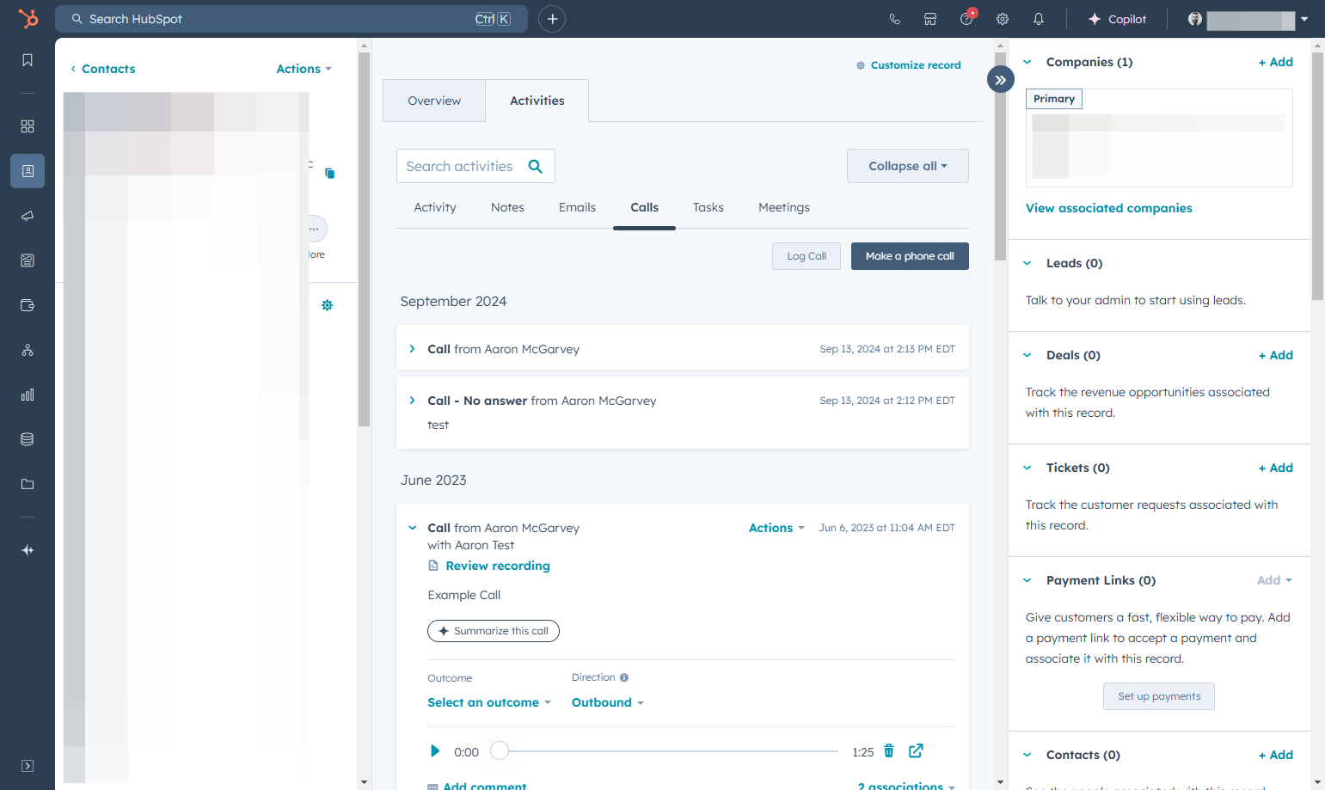1325x790 pixels.
Task: Open the Marketplace icon in top bar
Action: click(930, 19)
